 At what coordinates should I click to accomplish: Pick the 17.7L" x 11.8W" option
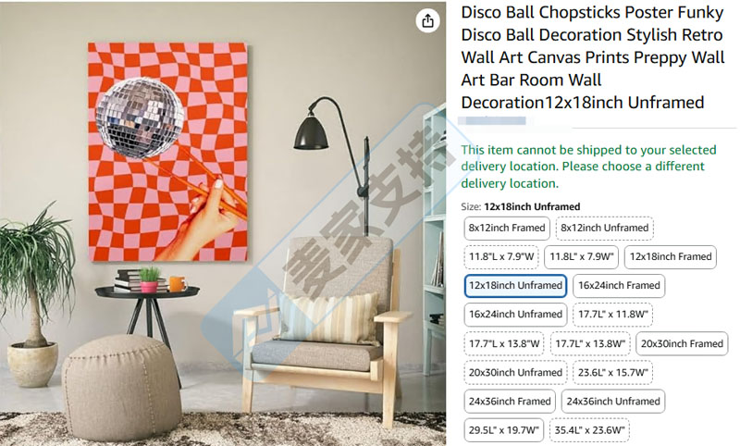point(614,315)
